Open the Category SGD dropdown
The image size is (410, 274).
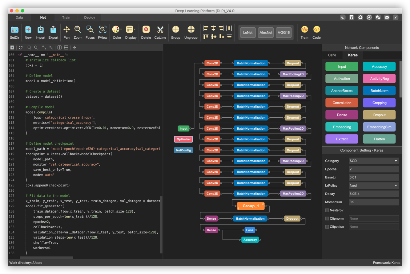(373, 161)
